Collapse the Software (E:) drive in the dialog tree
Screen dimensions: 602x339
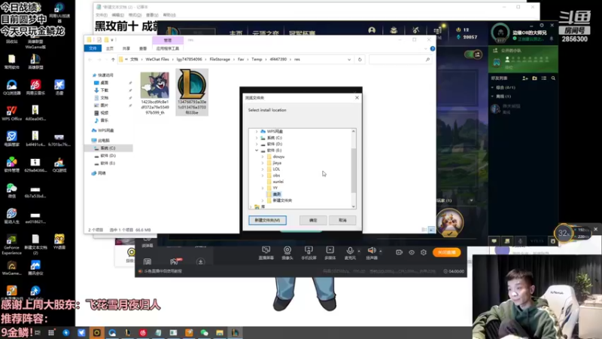point(257,150)
